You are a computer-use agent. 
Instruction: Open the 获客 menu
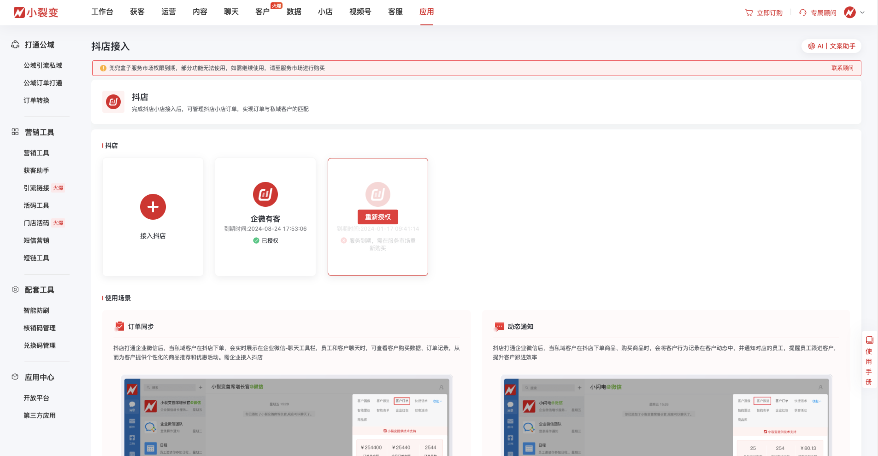click(x=137, y=12)
